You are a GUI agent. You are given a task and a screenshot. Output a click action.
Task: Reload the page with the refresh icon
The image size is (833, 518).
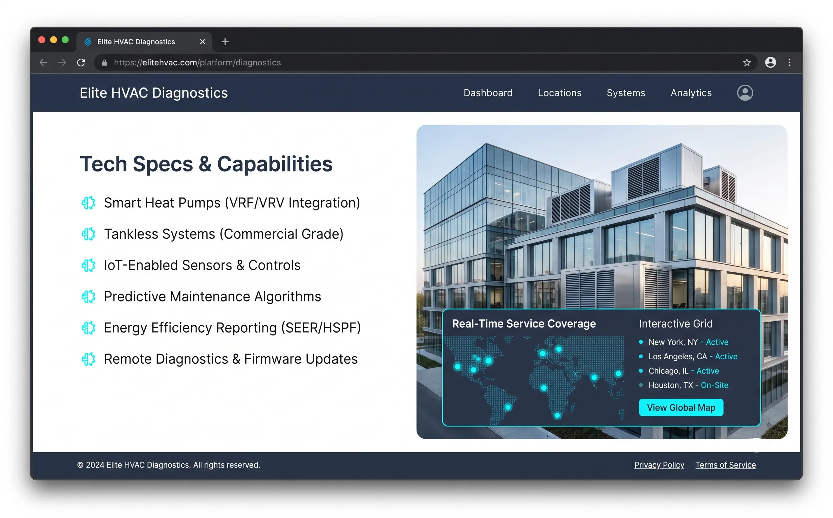81,62
